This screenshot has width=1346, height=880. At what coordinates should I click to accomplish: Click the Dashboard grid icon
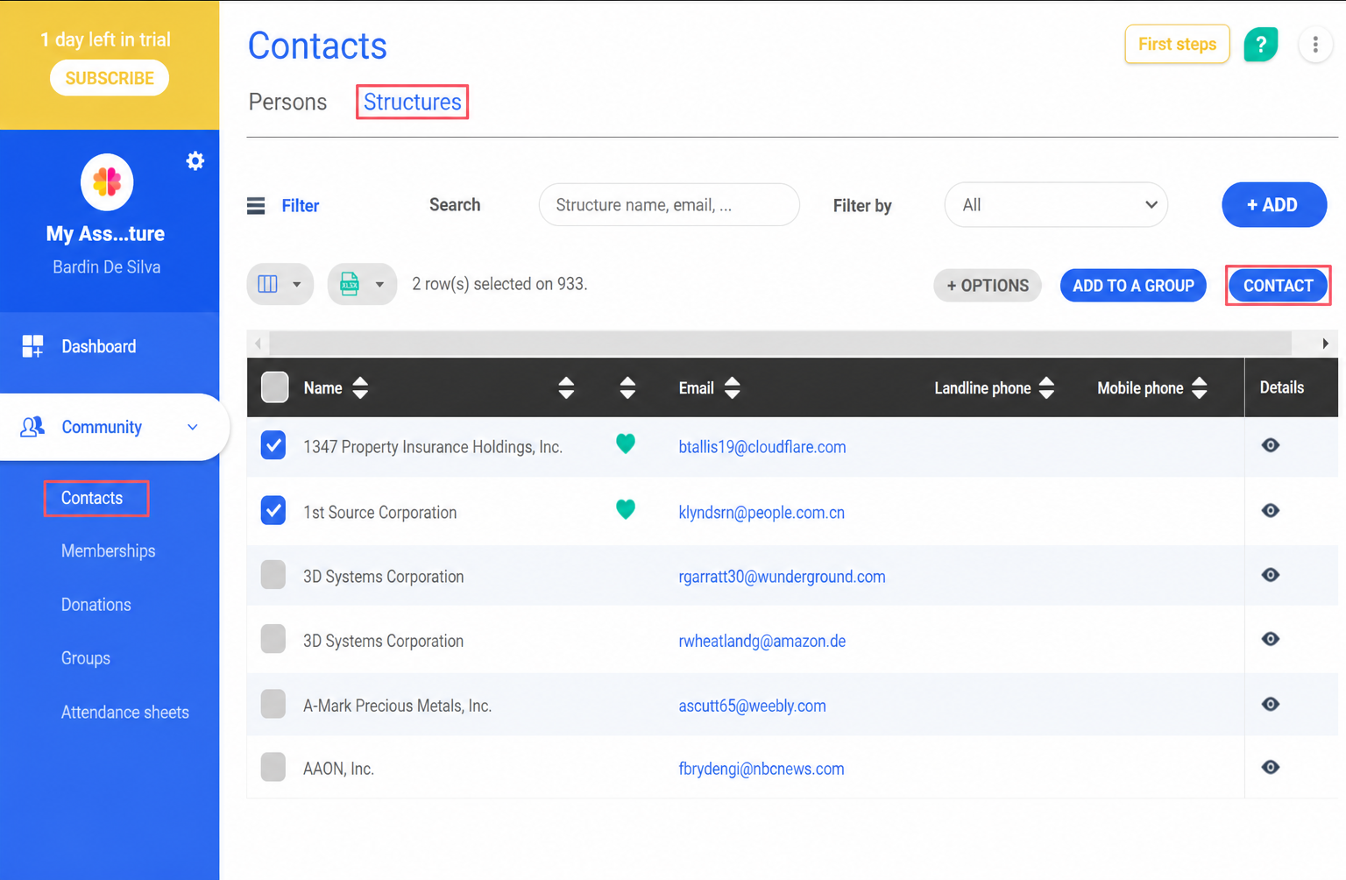point(33,346)
